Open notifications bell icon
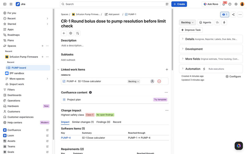 click(223, 4)
